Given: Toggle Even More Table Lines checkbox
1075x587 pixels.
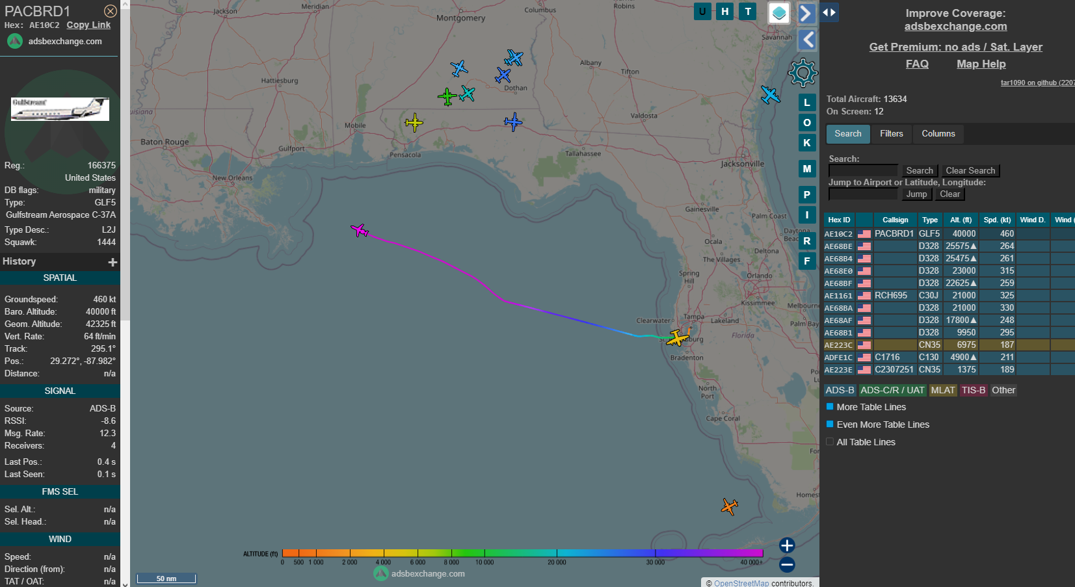Looking at the screenshot, I should (x=830, y=424).
